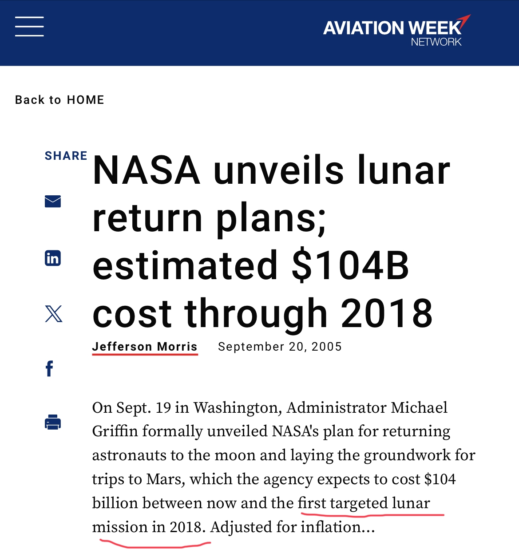
Task: Open the hamburger navigation menu
Action: 29,26
